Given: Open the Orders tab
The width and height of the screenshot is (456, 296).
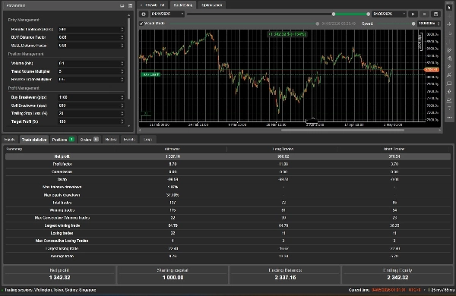Looking at the screenshot, I should (89, 140).
